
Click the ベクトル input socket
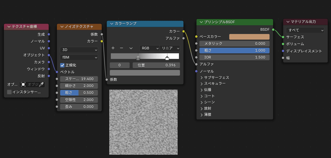[x=57, y=72]
